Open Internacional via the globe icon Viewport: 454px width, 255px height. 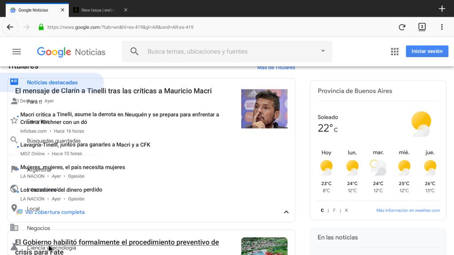coord(14,189)
